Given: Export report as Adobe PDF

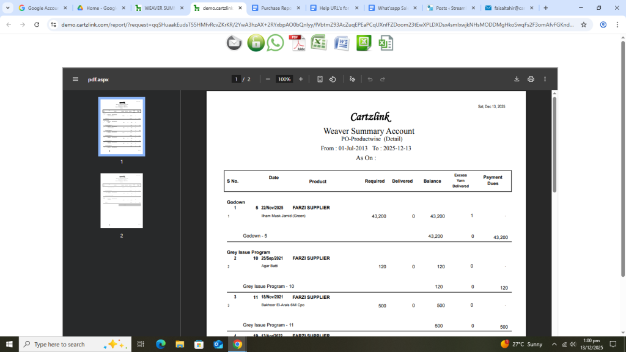Looking at the screenshot, I should click(297, 43).
